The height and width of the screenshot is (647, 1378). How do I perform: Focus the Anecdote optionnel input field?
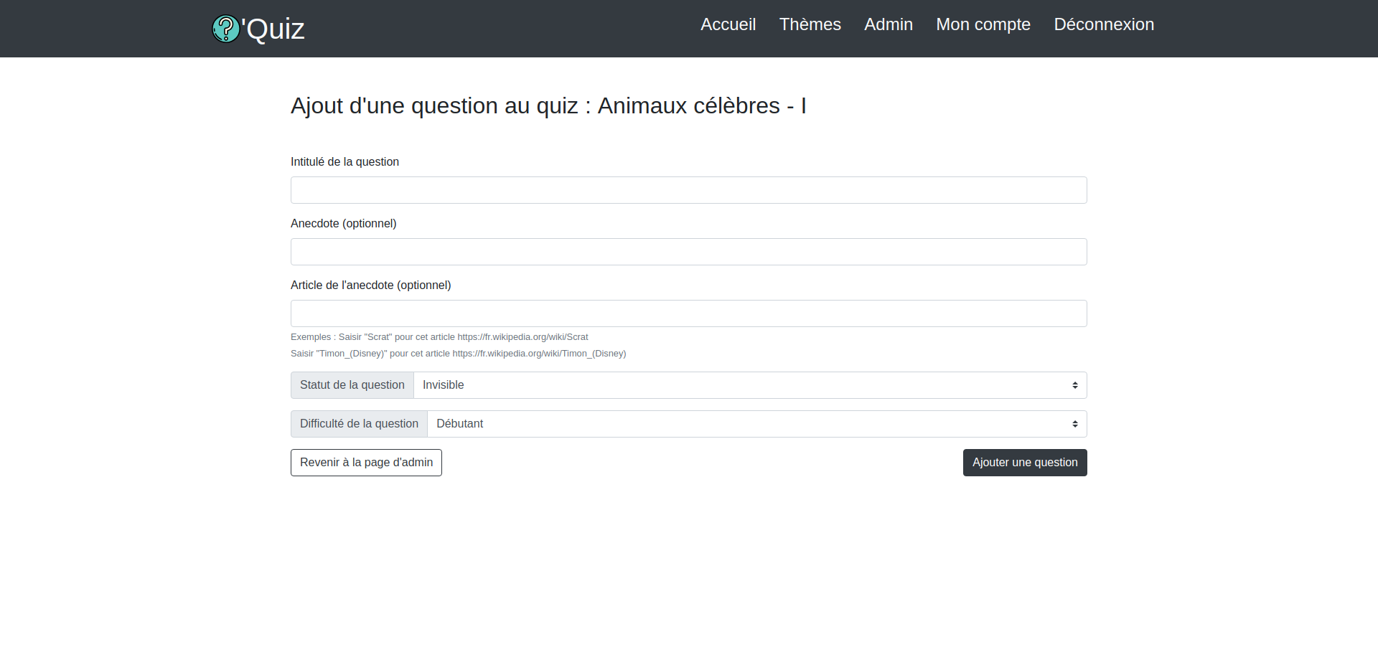[x=688, y=252]
